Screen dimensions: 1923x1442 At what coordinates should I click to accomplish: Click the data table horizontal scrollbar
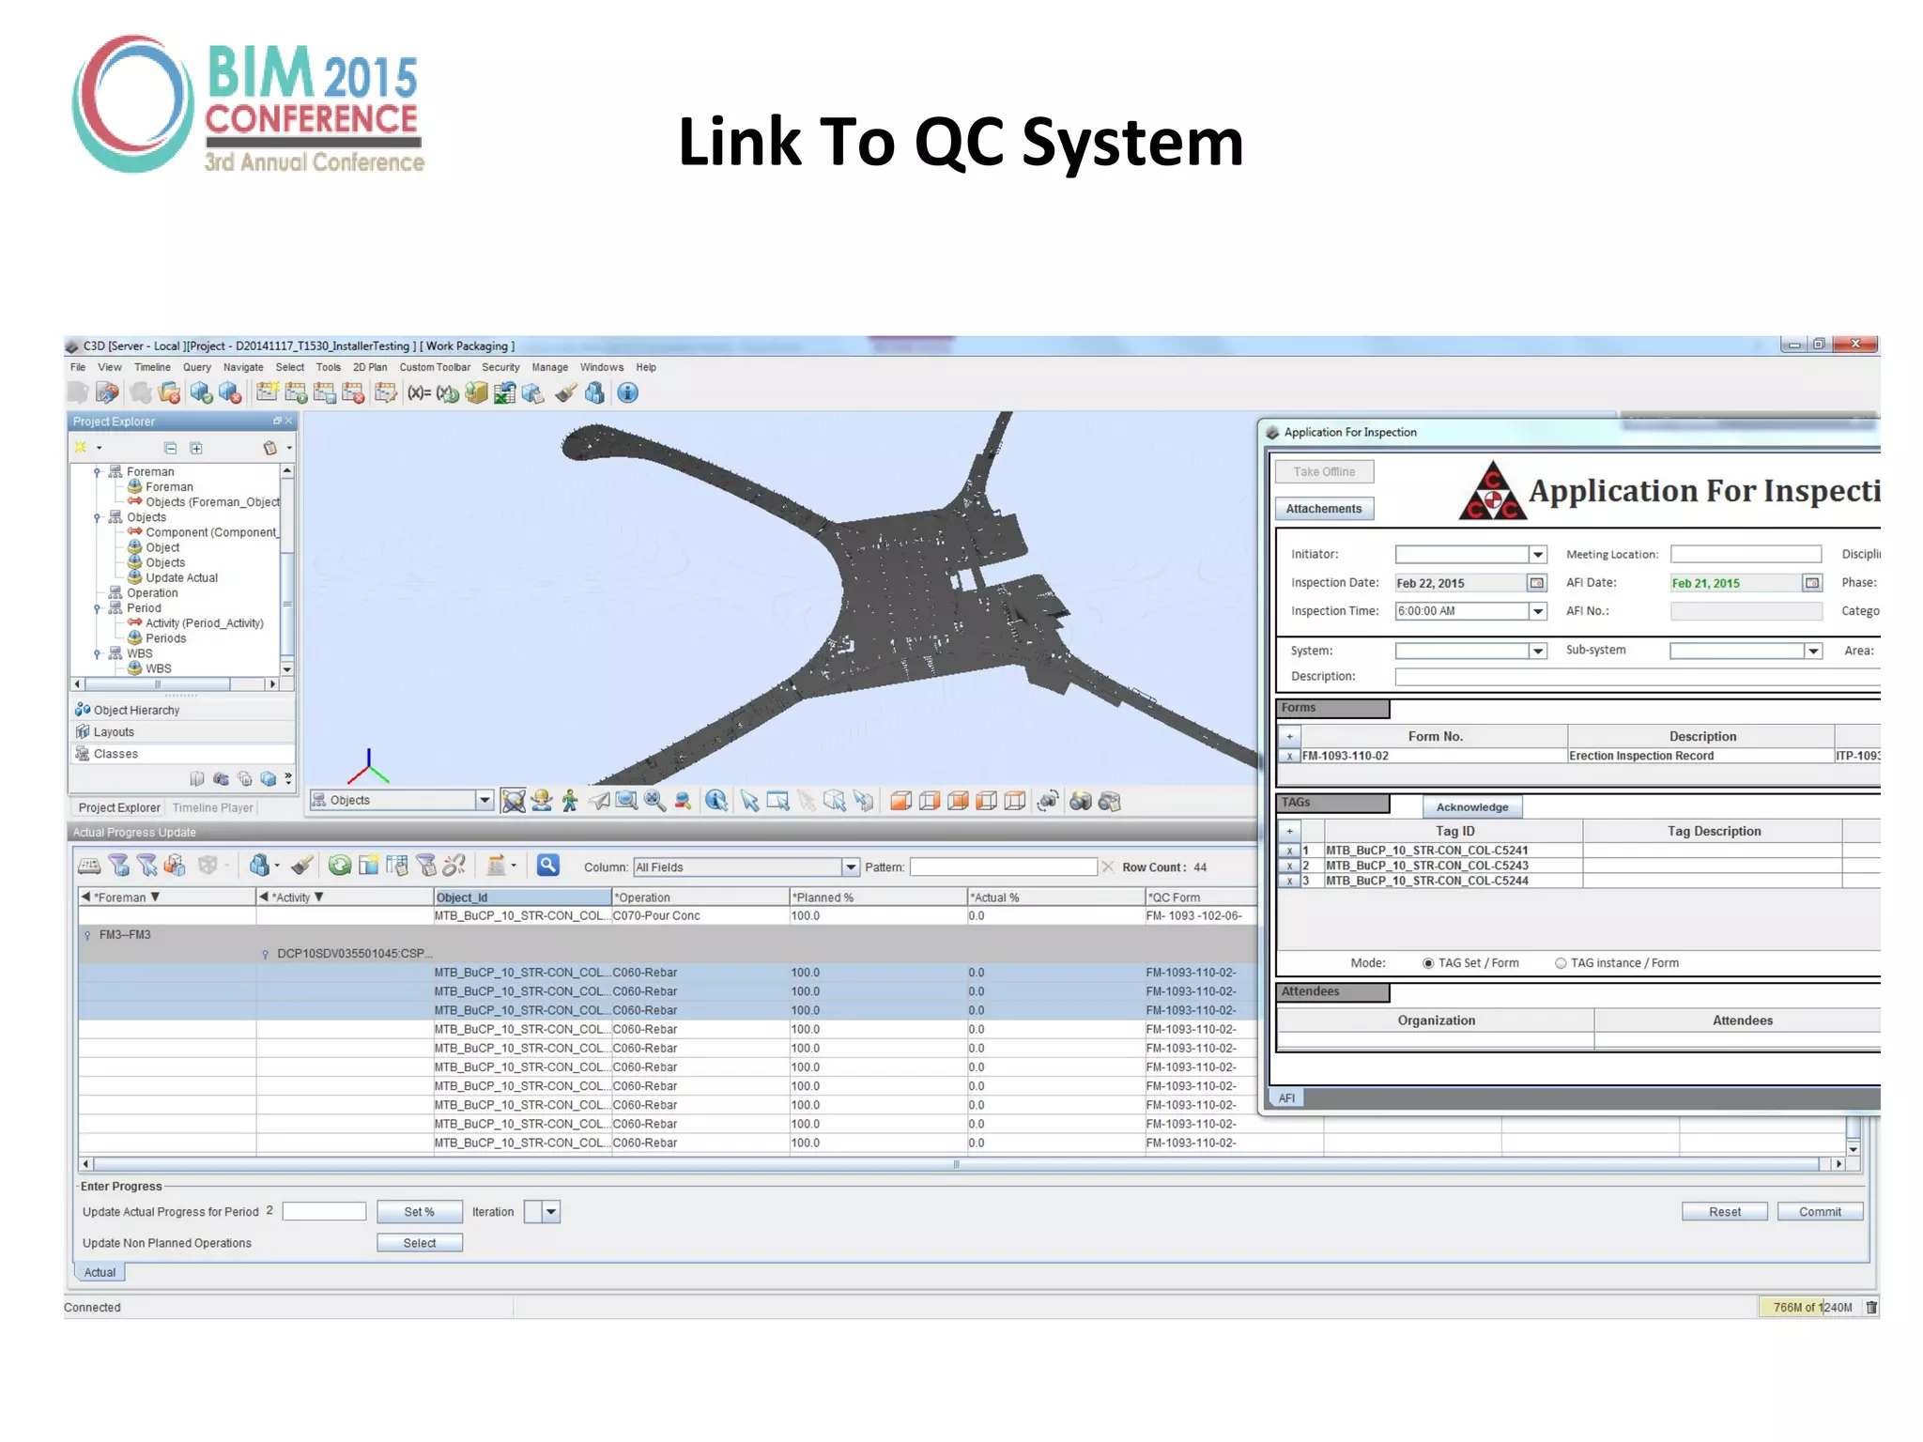pos(956,1164)
